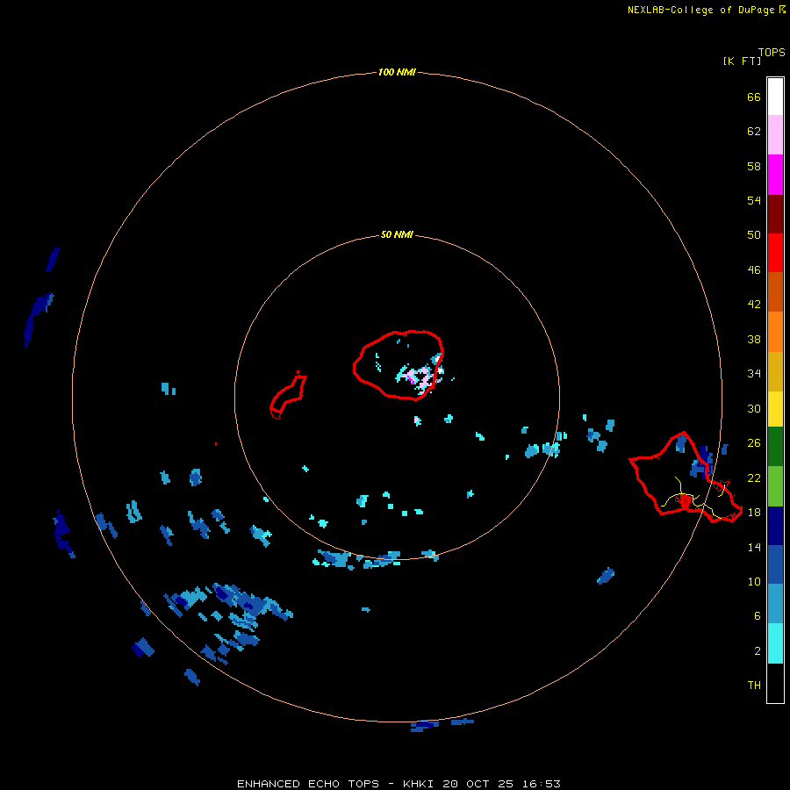Select the legend value 62
The width and height of the screenshot is (790, 790).
[754, 131]
